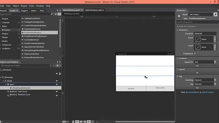Image resolution: width=219 pixels, height=123 pixels.
Task: Pin the Objects and Timeline panel
Action: pos(57,62)
